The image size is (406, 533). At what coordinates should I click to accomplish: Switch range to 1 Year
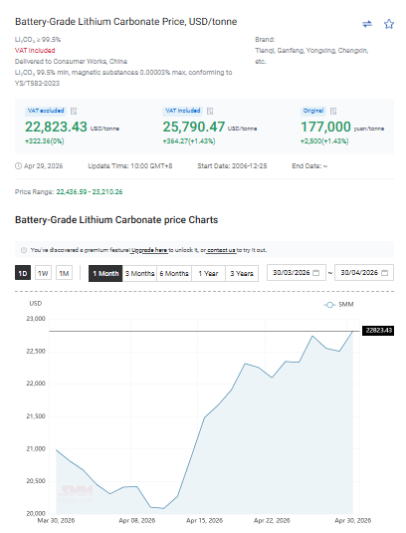[x=208, y=273]
